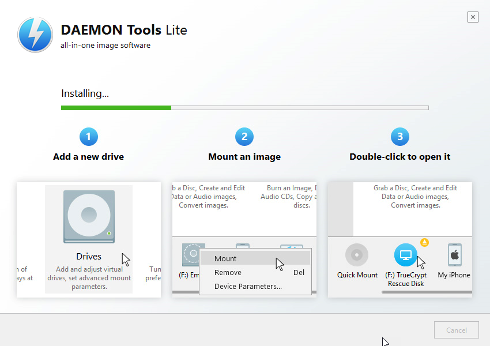Click the 'Quick Mount' label
The width and height of the screenshot is (490, 346).
coord(357,275)
